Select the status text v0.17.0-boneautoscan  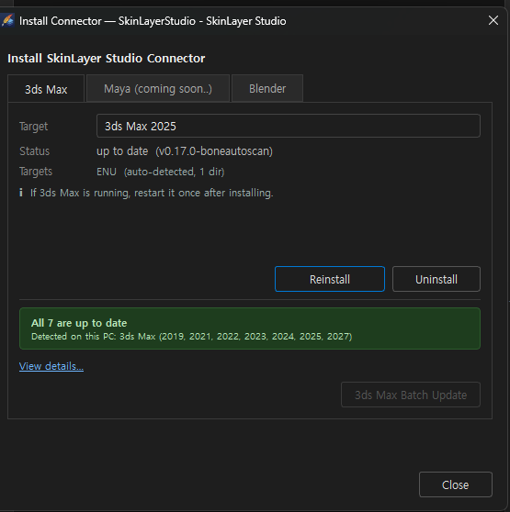coord(214,151)
